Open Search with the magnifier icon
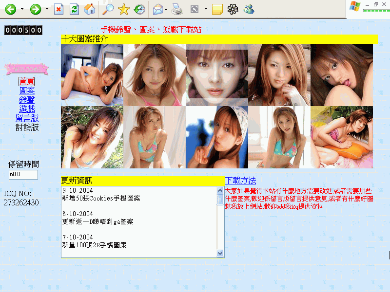This screenshot has width=390, height=292. coord(108,9)
